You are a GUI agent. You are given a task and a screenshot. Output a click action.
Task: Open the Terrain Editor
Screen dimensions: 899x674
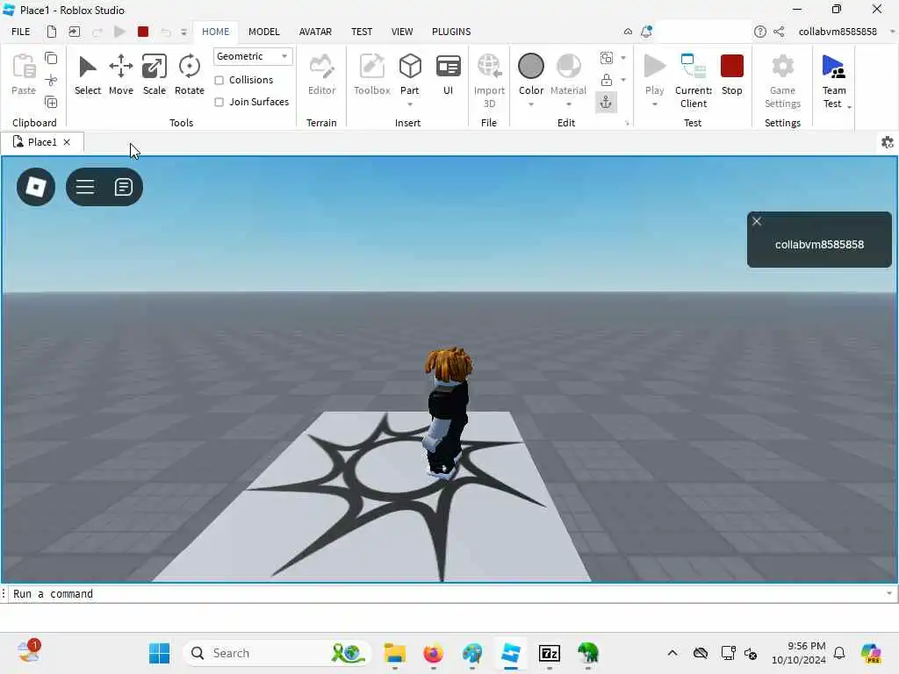tap(321, 75)
